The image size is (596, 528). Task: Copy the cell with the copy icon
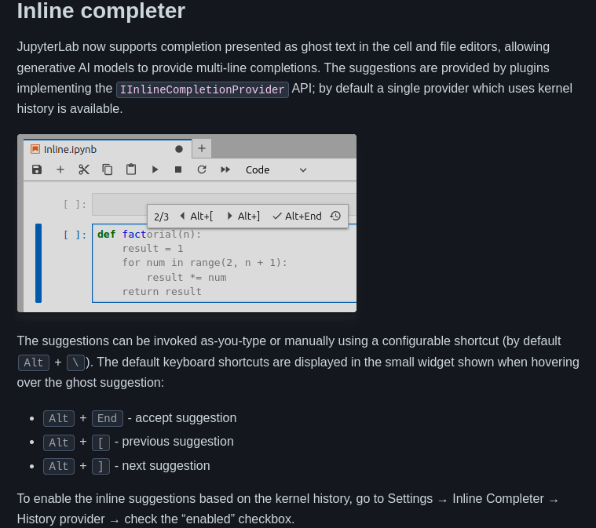coord(108,169)
